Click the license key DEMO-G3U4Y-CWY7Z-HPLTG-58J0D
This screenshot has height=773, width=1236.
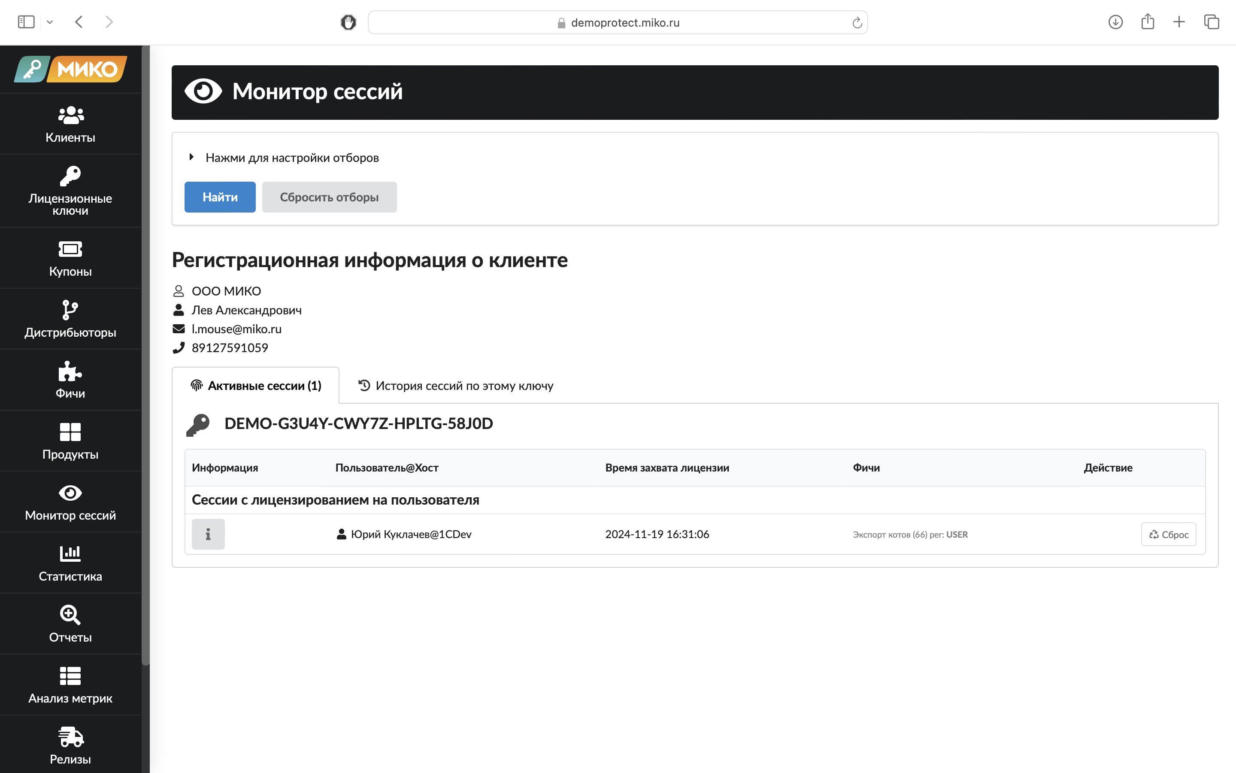(358, 423)
